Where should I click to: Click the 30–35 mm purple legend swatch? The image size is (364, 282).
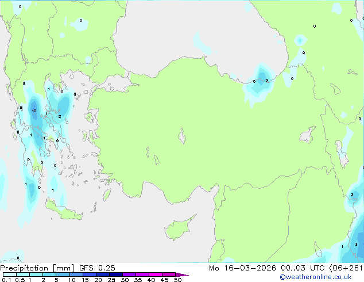point(129,275)
